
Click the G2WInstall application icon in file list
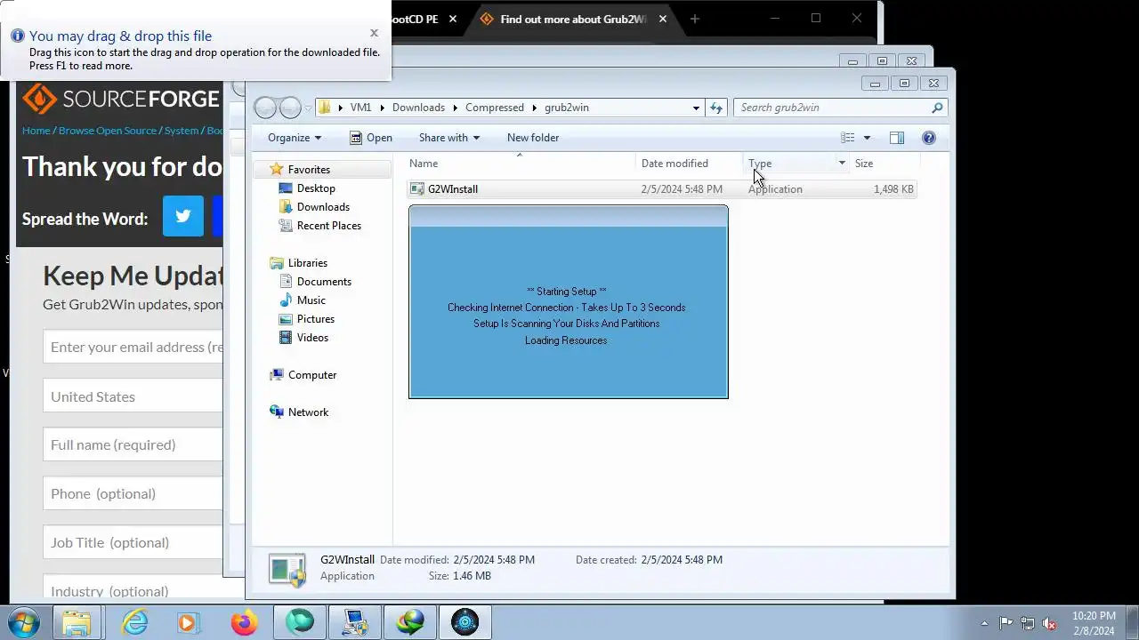pyautogui.click(x=417, y=189)
